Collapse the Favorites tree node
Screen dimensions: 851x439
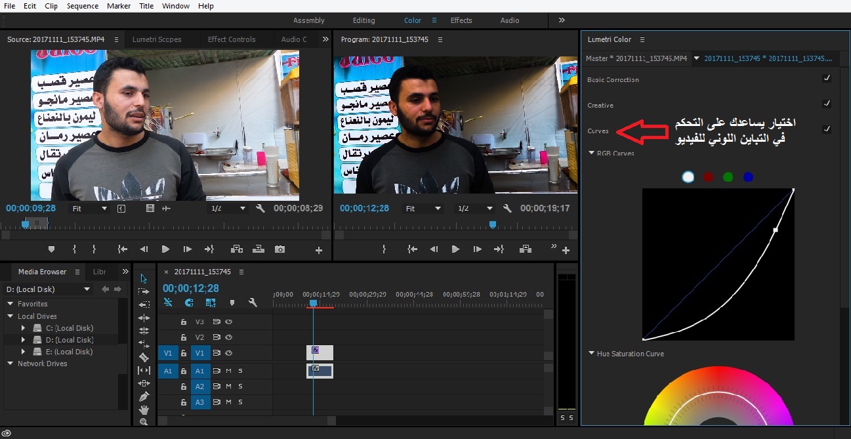coord(10,304)
